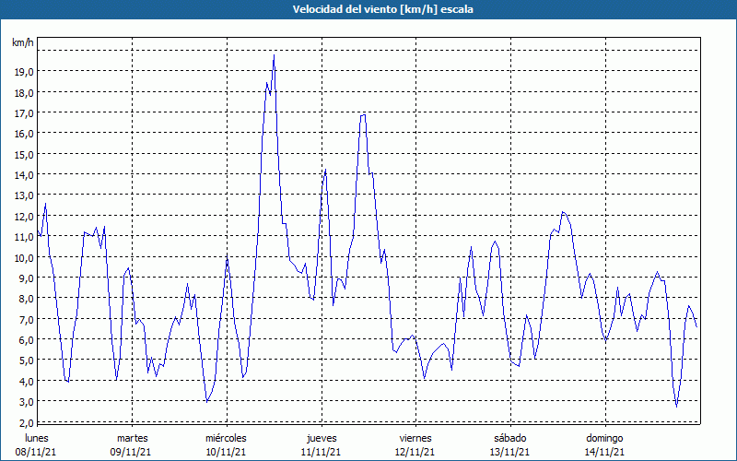Click the 'lunes' day label
This screenshot has width=737, height=461.
pyautogui.click(x=36, y=438)
